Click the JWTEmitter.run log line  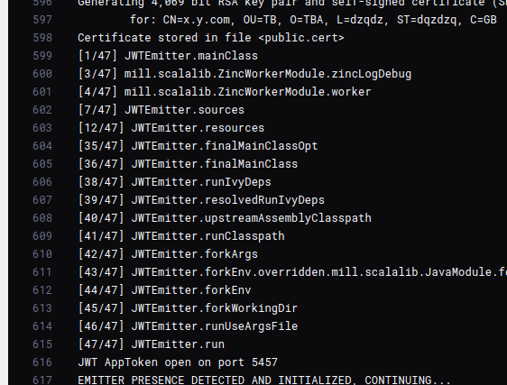point(151,344)
